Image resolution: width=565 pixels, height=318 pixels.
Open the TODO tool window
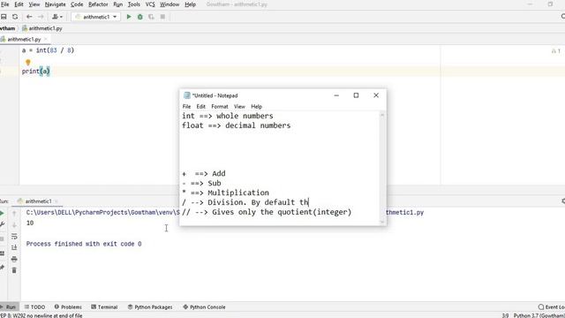coord(34,307)
